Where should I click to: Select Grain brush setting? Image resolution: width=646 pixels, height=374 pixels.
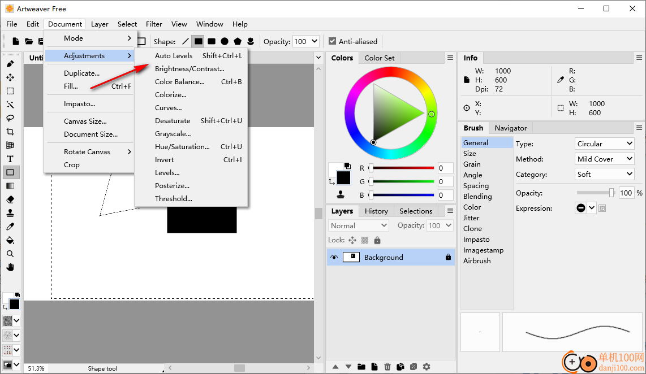[x=472, y=164]
